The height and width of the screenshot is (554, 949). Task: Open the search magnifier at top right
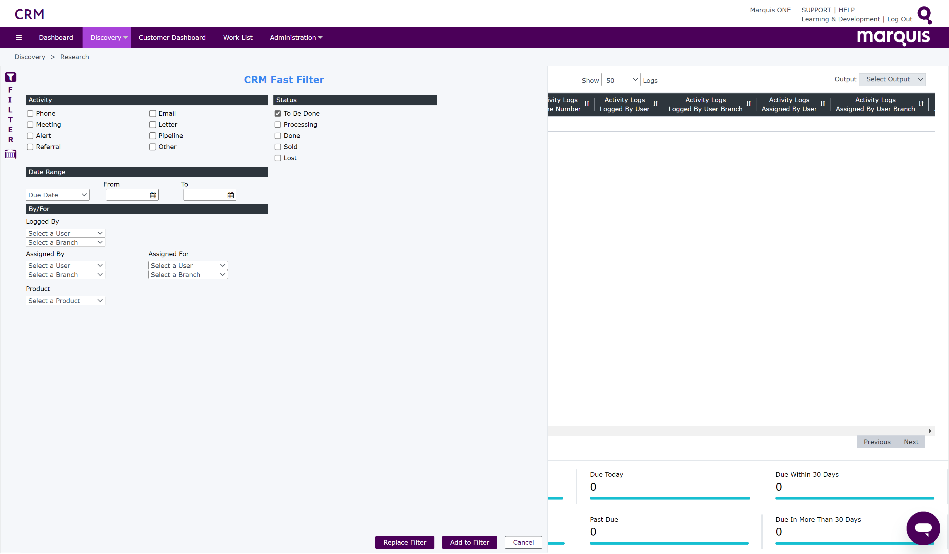tap(925, 15)
